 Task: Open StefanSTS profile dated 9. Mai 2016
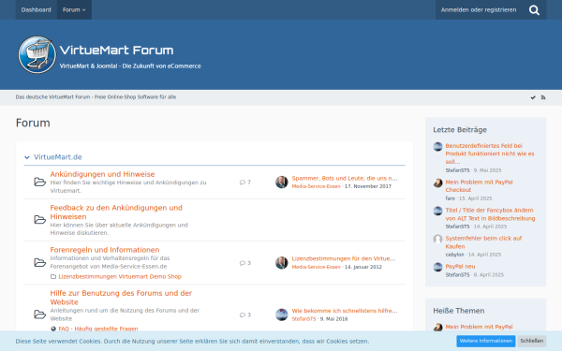(303, 319)
